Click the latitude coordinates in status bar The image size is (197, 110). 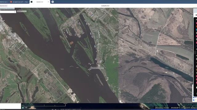[175, 108]
